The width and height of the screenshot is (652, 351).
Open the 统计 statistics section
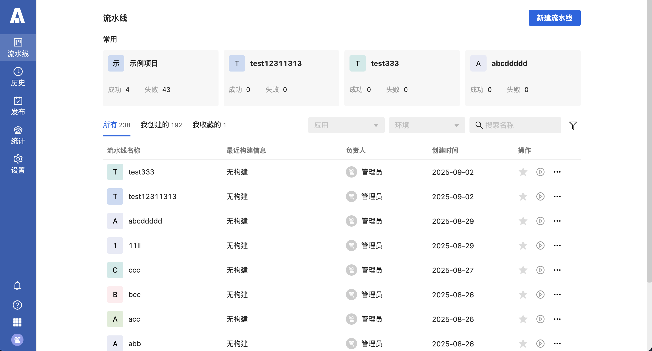[x=18, y=135]
